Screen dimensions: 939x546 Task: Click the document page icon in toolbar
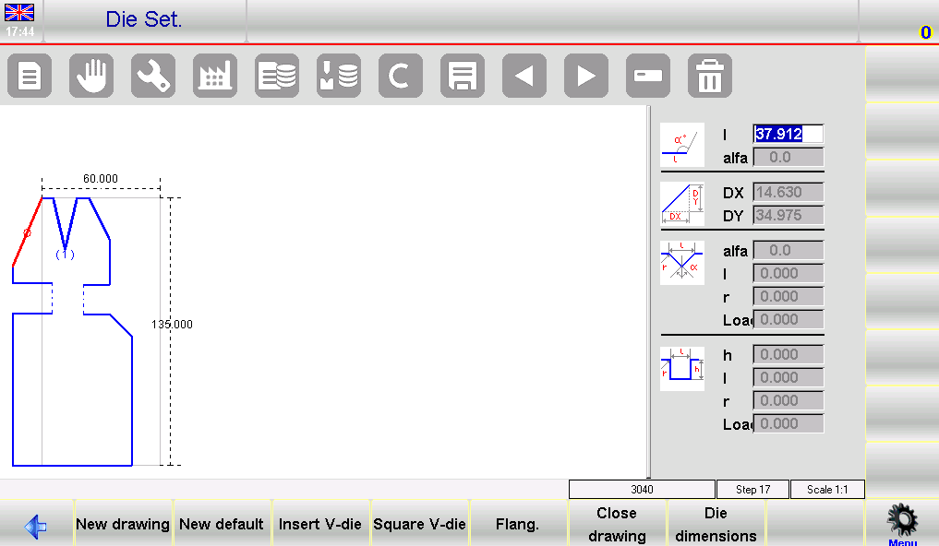[30, 76]
